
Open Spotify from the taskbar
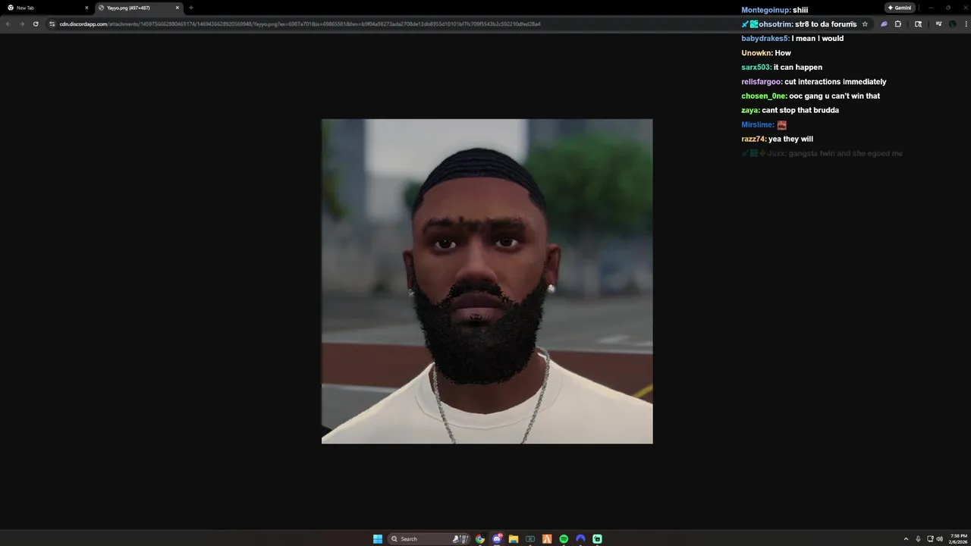(564, 538)
